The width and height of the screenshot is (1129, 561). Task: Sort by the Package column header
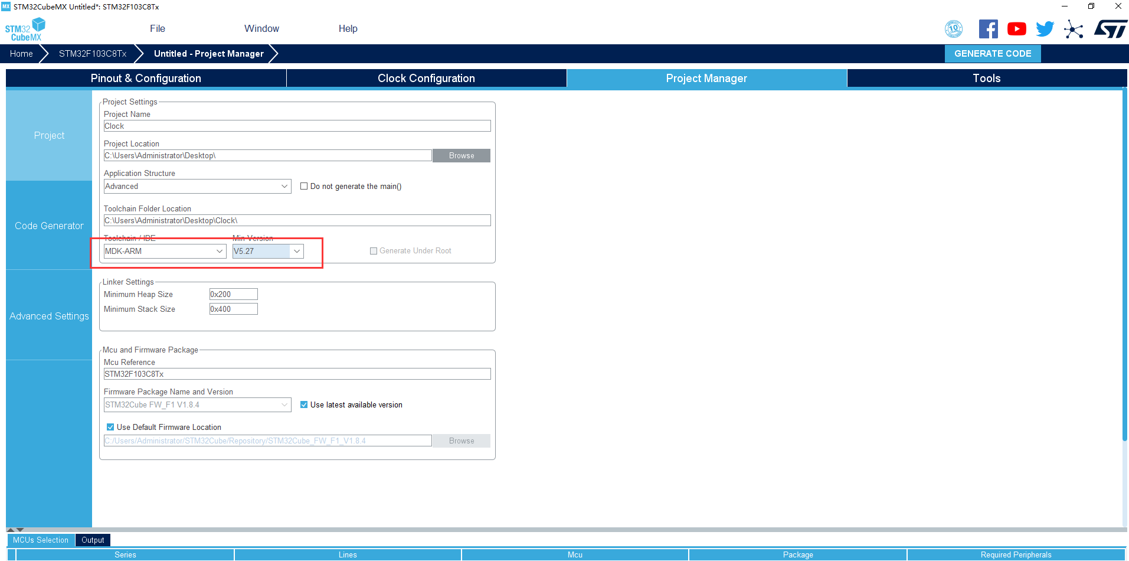click(x=798, y=555)
